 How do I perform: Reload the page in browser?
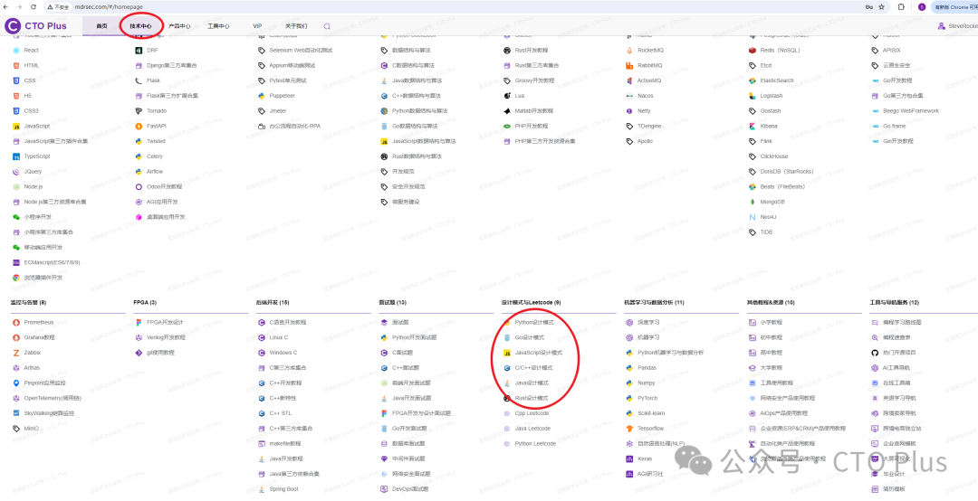(34, 7)
